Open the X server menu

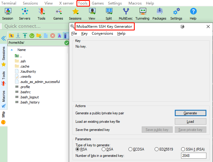pyautogui.click(x=66, y=3)
